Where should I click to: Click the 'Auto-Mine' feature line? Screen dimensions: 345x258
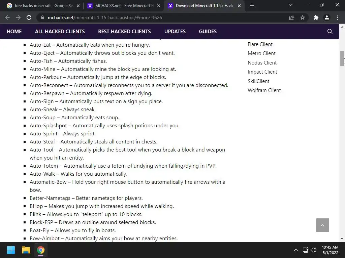pyautogui.click(x=103, y=69)
